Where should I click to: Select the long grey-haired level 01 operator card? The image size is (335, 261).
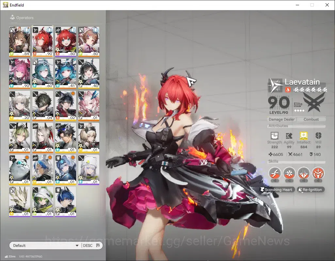tap(42, 138)
